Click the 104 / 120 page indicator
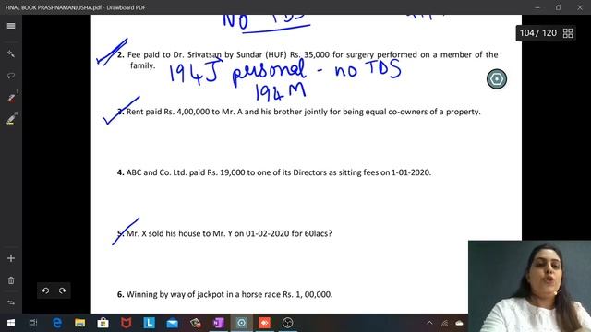Image resolution: width=591 pixels, height=332 pixels. (x=537, y=33)
